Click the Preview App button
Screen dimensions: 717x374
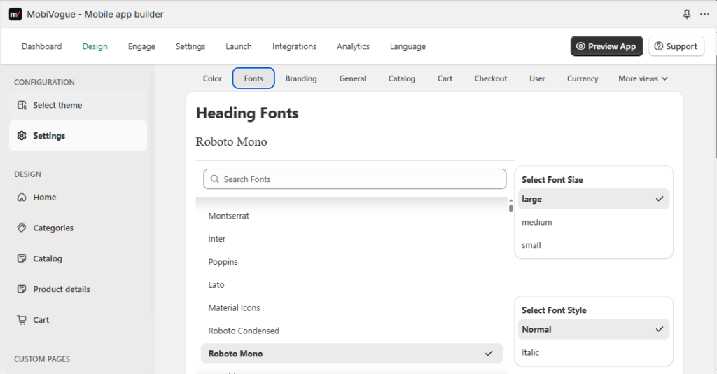click(x=607, y=46)
